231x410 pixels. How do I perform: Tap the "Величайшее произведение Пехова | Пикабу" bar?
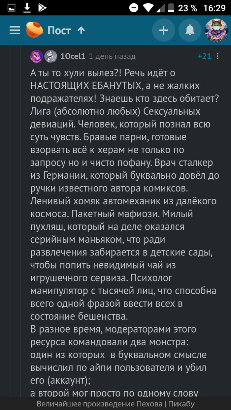click(x=115, y=404)
